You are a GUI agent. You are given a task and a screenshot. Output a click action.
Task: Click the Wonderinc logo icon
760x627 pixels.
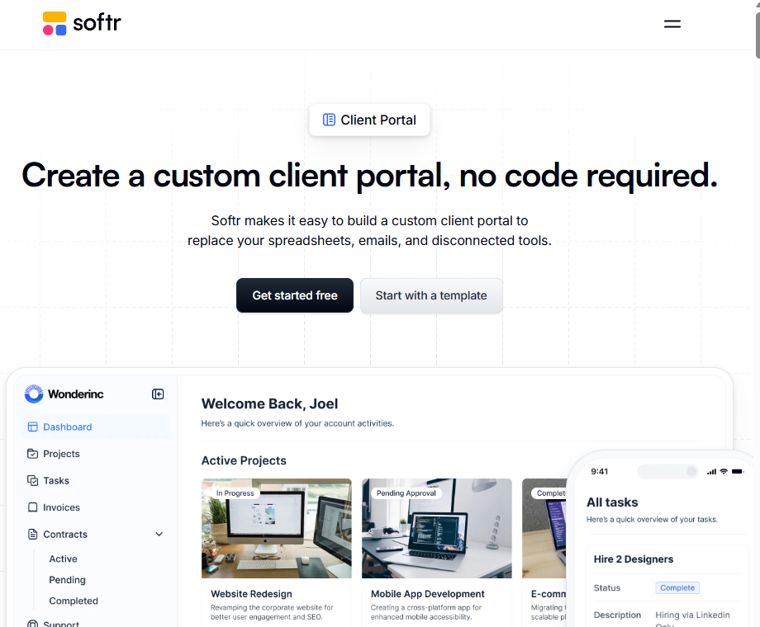(x=34, y=394)
